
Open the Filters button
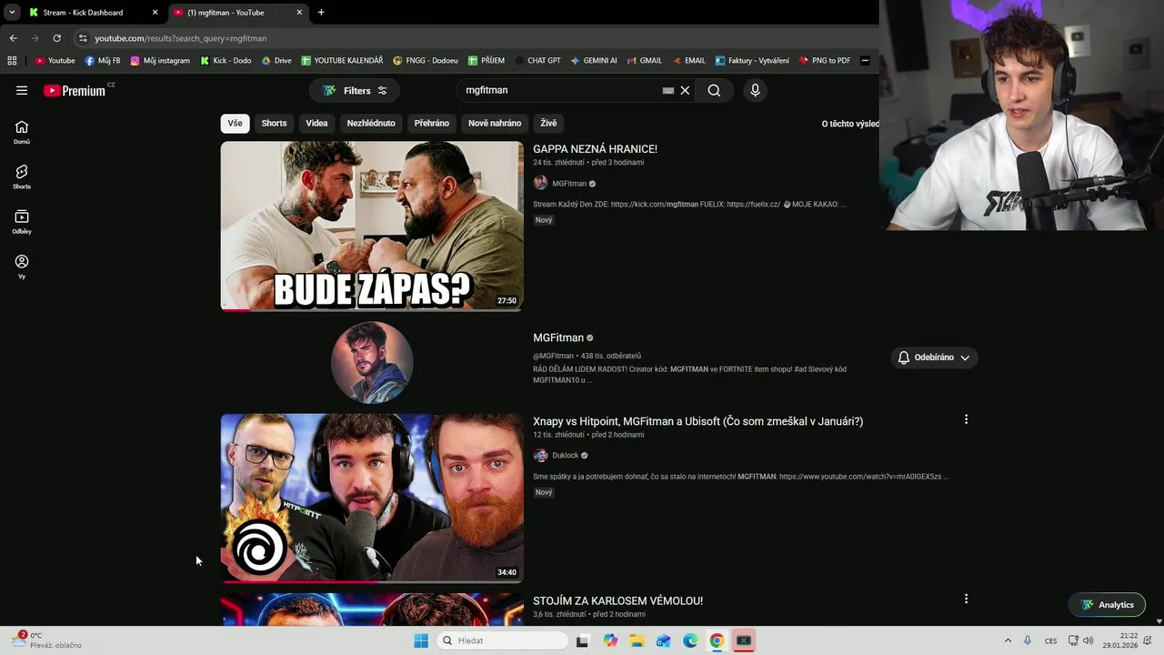click(355, 90)
